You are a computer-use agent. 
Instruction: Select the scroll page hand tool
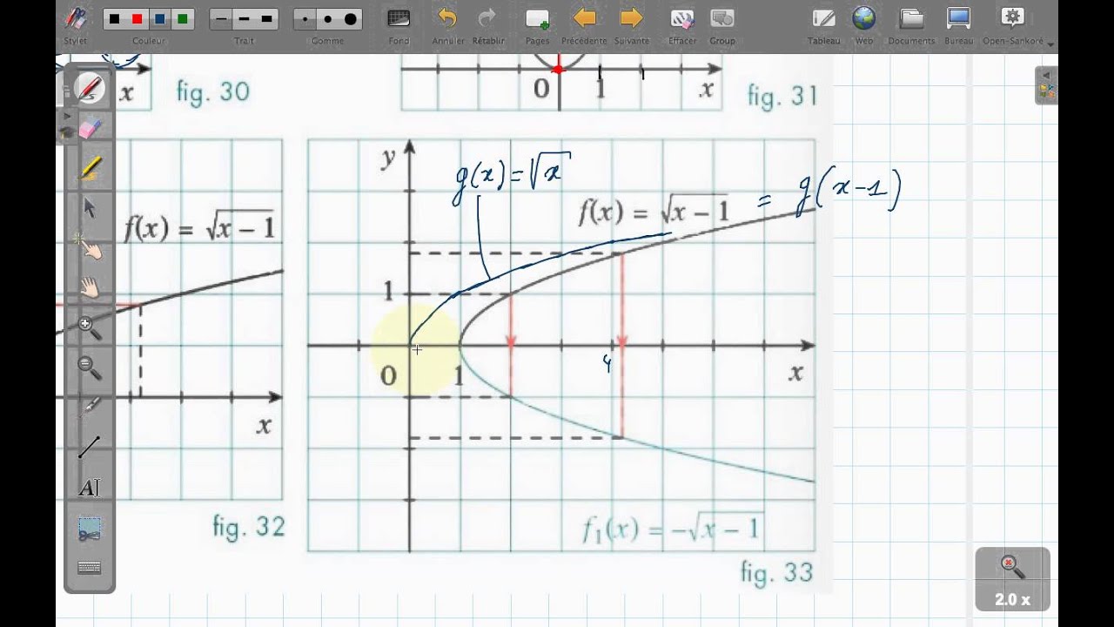[x=90, y=288]
